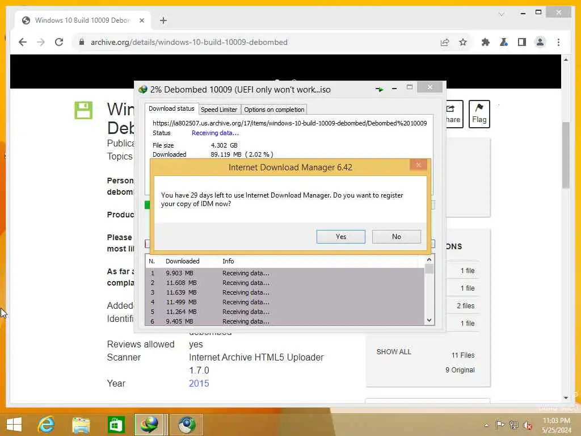Open the Windows Start button
The image size is (581, 436).
pos(14,424)
